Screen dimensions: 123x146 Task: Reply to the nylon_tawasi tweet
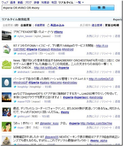click(117, 36)
